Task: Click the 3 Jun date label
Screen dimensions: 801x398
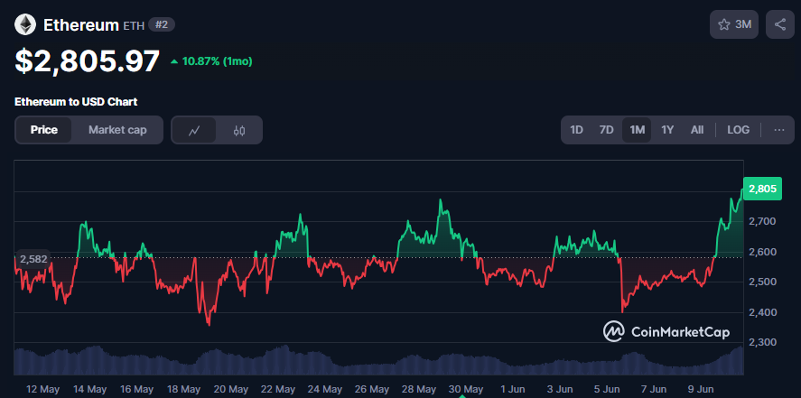Action: tap(561, 389)
